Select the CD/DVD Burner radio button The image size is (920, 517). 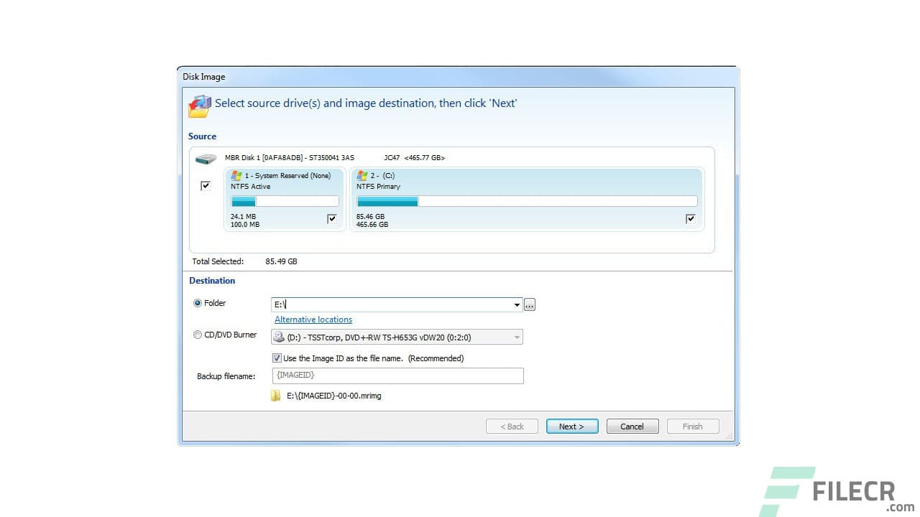click(x=198, y=334)
